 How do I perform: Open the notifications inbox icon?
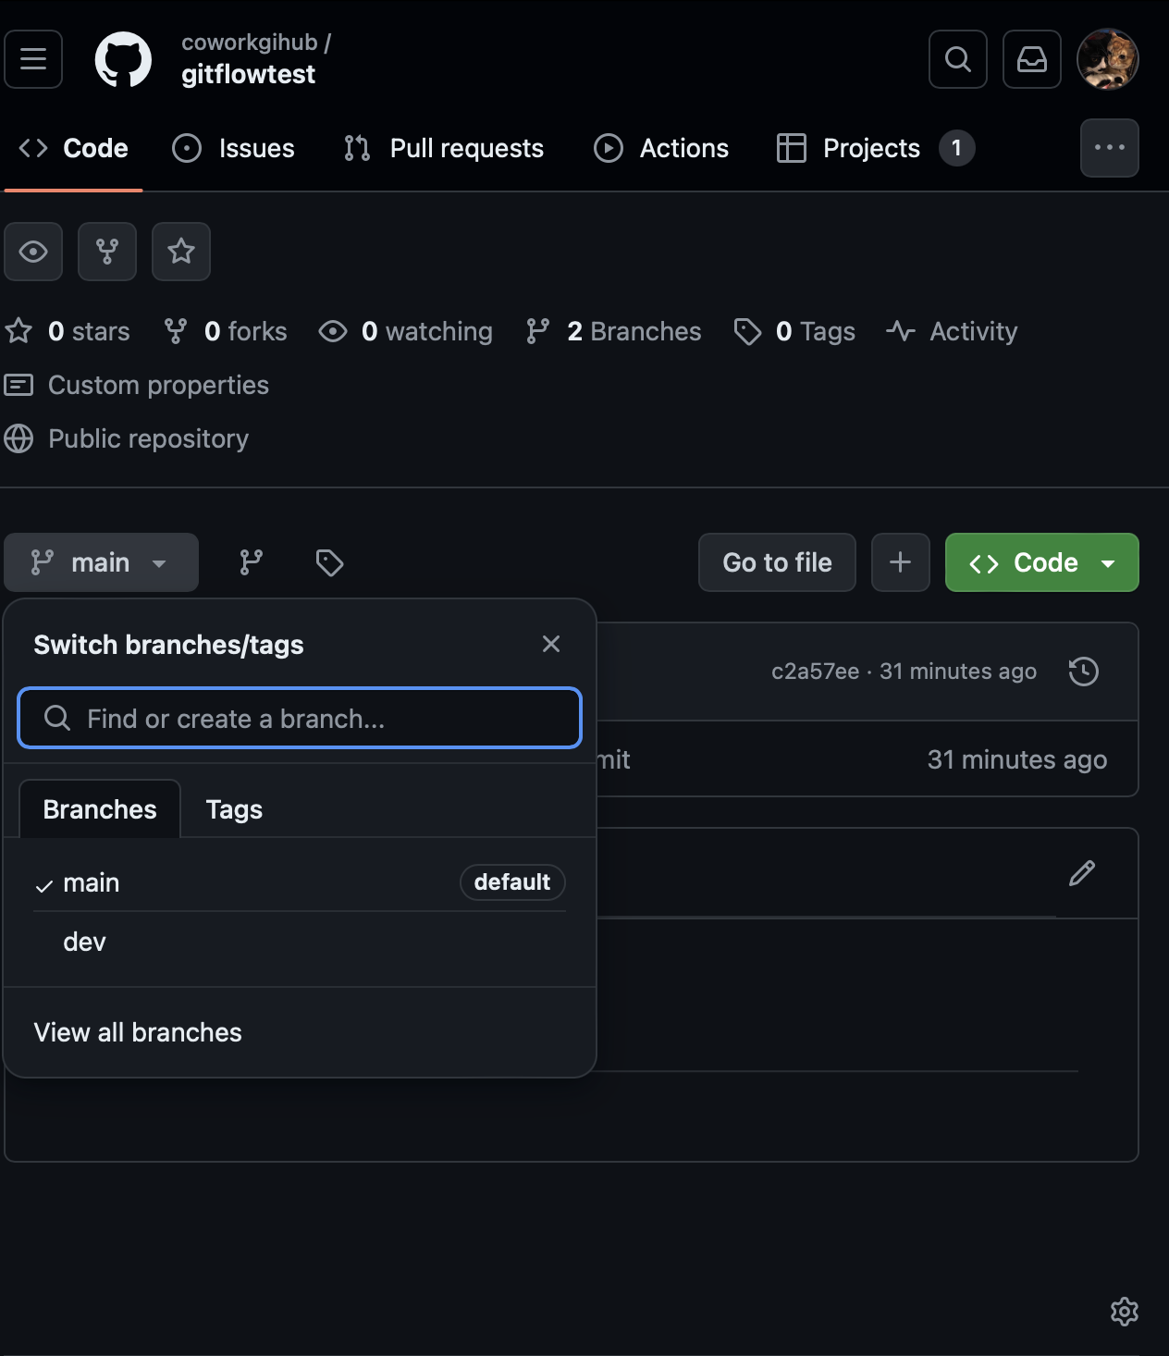point(1031,59)
